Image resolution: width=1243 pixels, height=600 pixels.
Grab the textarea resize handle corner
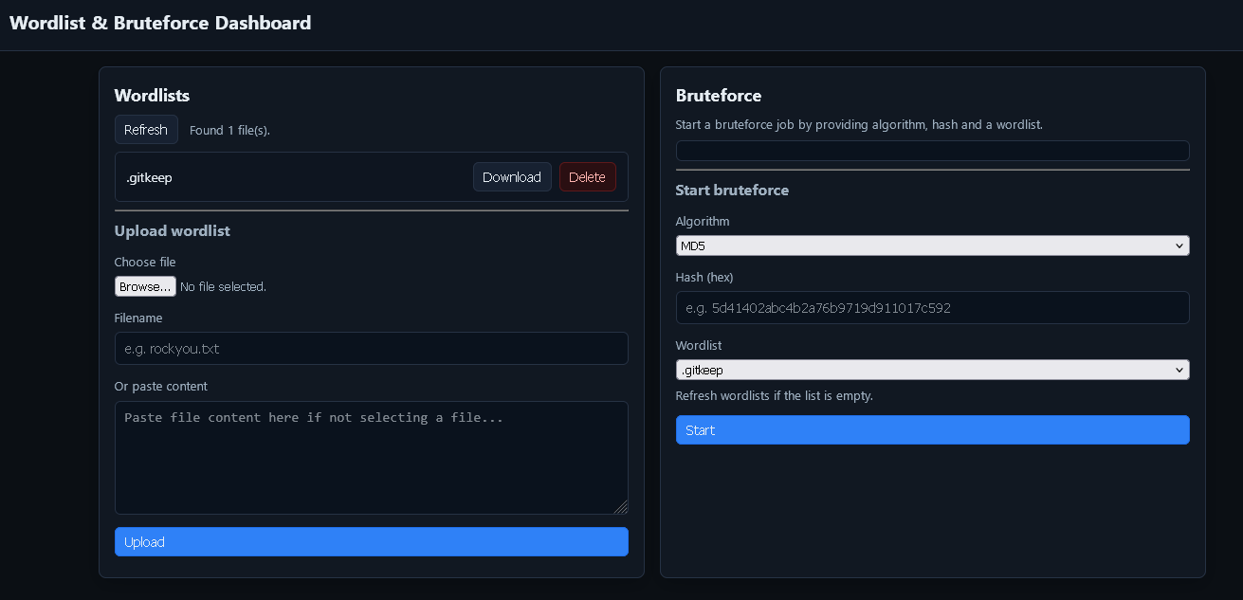pos(622,508)
